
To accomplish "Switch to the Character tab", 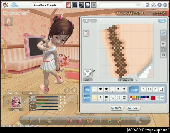I will point(13,93).
